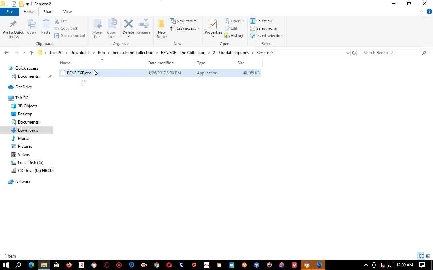Open the Move to dropdown
The width and height of the screenshot is (433, 270).
pos(97,29)
